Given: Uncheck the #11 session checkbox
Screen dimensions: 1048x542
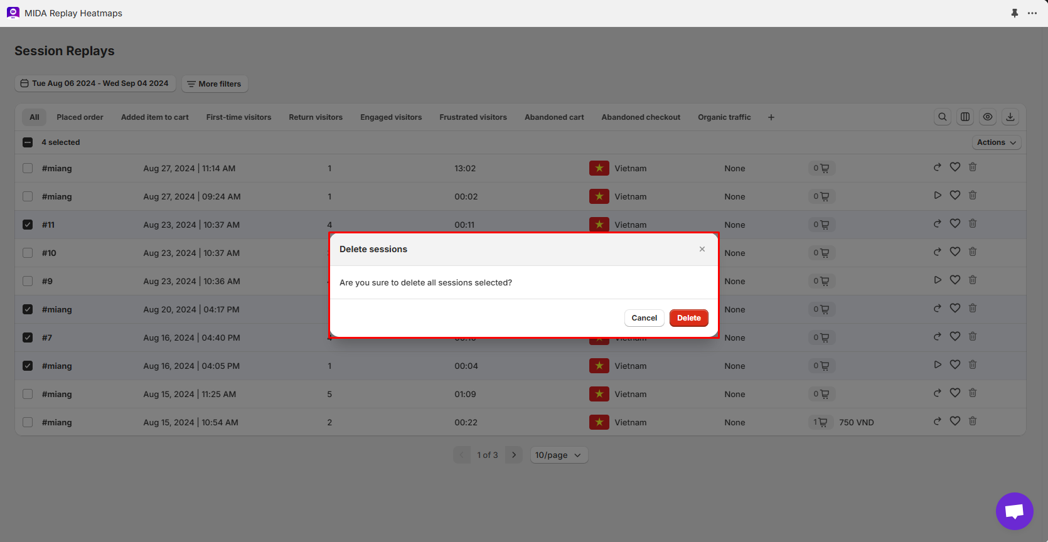Looking at the screenshot, I should tap(28, 225).
